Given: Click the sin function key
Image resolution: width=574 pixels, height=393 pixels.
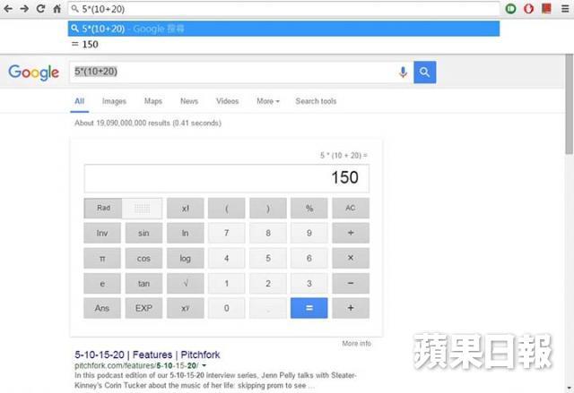Looking at the screenshot, I should pyautogui.click(x=143, y=233).
